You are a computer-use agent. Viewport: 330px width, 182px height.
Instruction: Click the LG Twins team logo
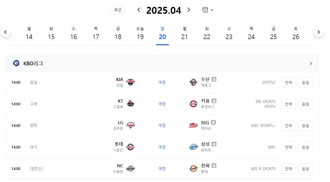tap(131, 125)
